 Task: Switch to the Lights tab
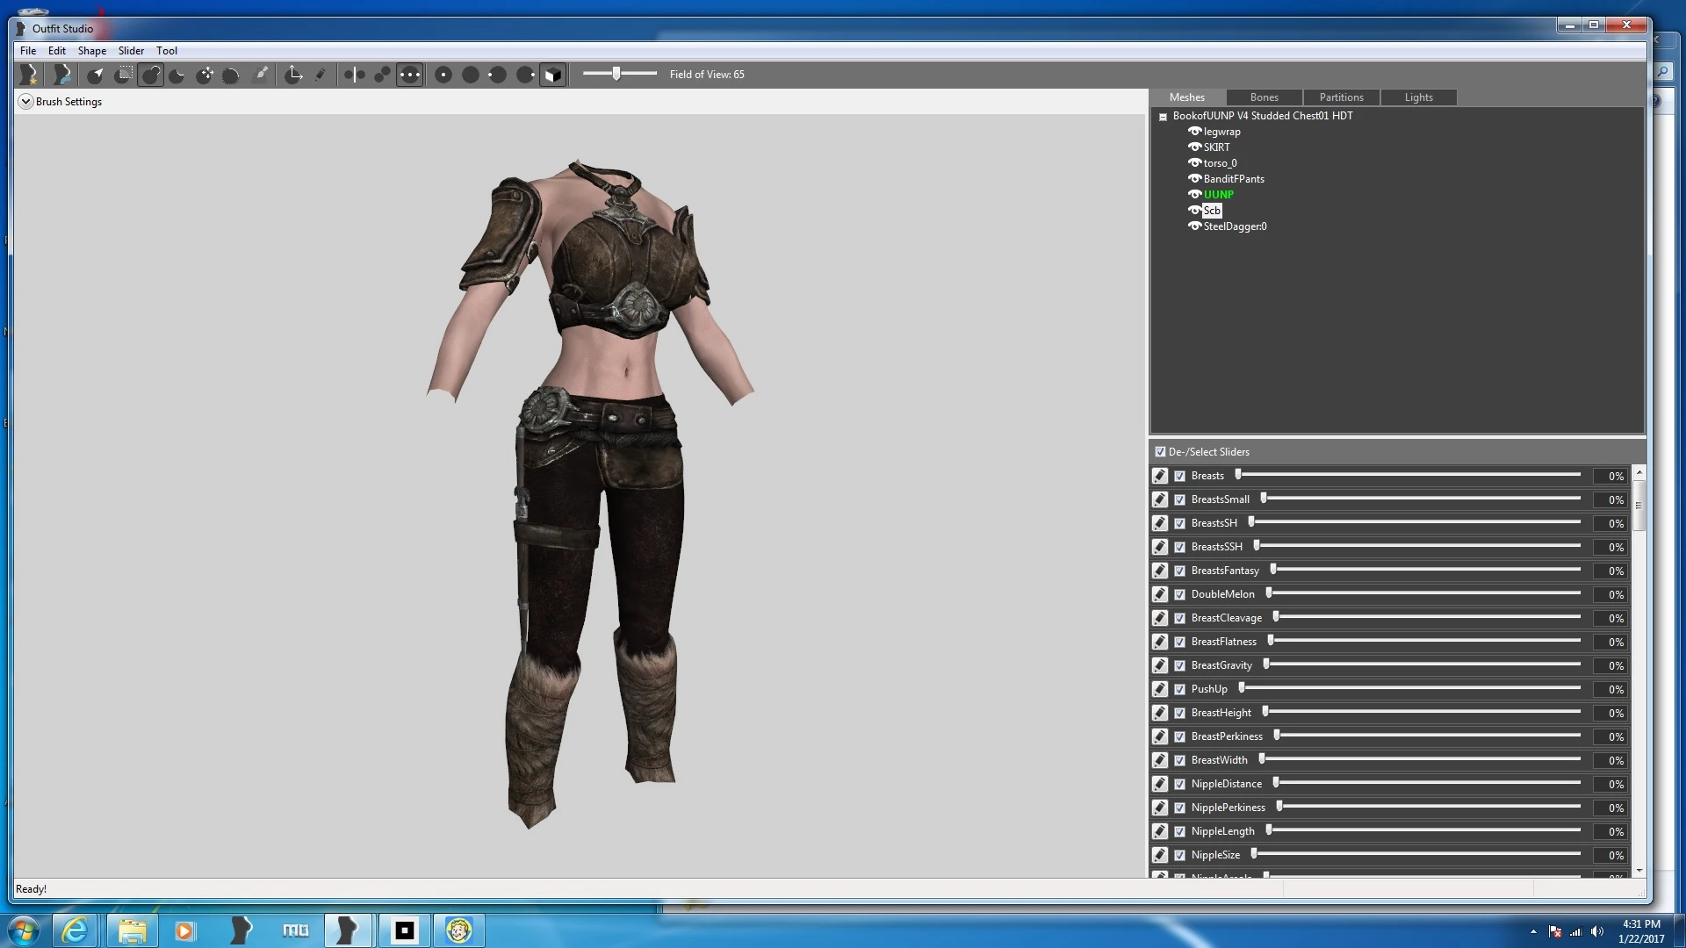pyautogui.click(x=1419, y=97)
